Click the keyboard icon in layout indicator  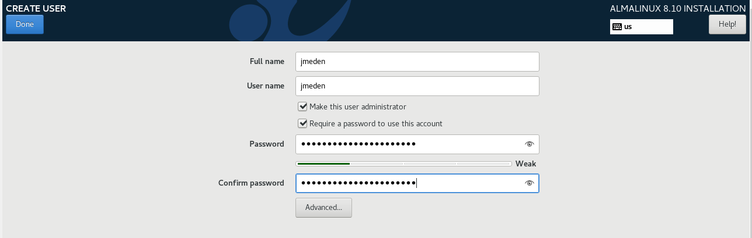[617, 27]
